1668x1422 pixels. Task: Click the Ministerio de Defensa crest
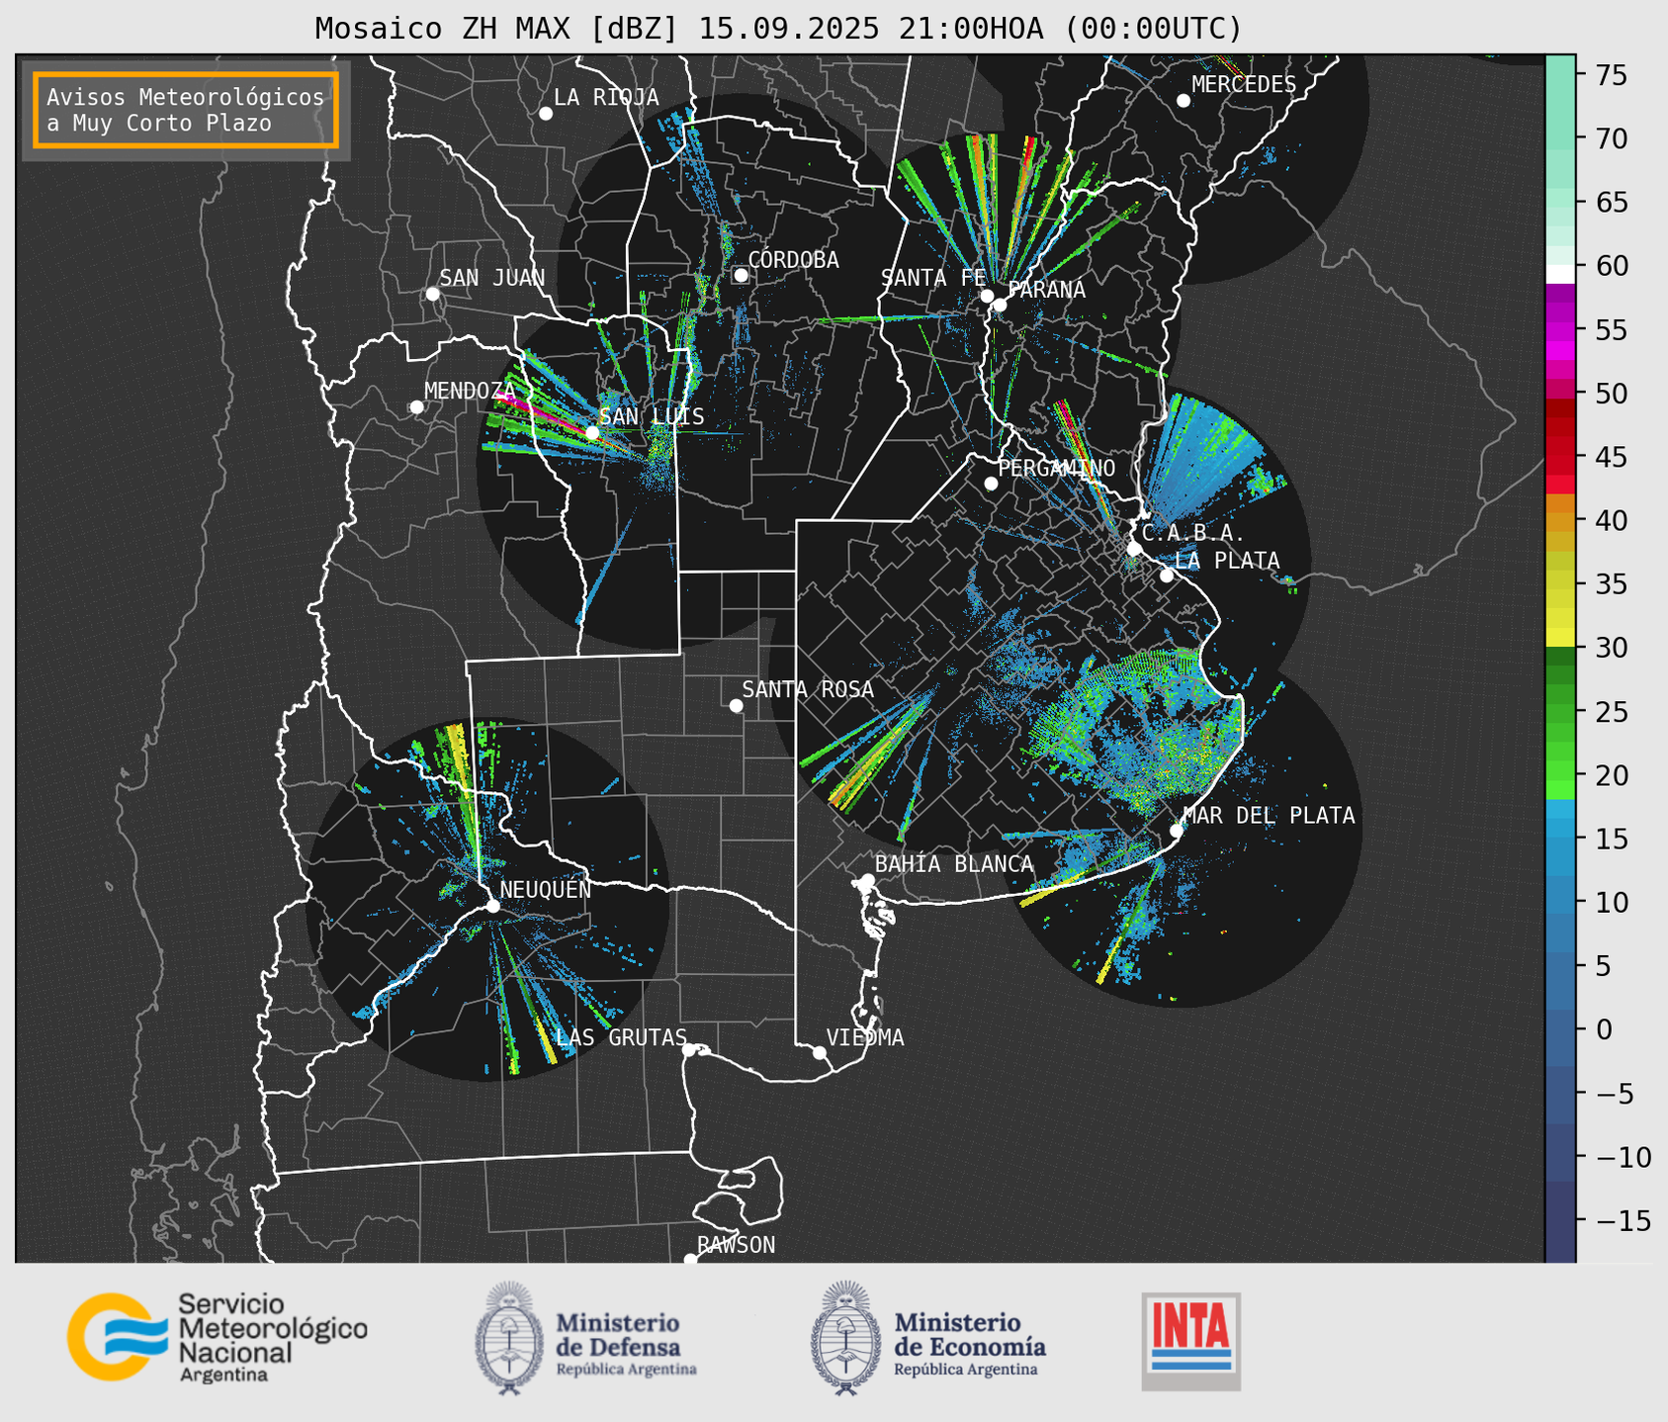coord(509,1338)
